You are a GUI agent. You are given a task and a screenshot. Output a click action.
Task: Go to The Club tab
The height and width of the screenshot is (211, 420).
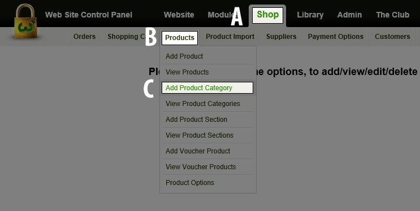[393, 15]
